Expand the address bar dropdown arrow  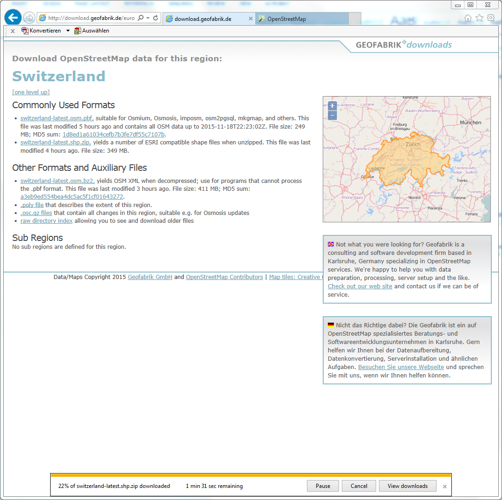[x=148, y=18]
